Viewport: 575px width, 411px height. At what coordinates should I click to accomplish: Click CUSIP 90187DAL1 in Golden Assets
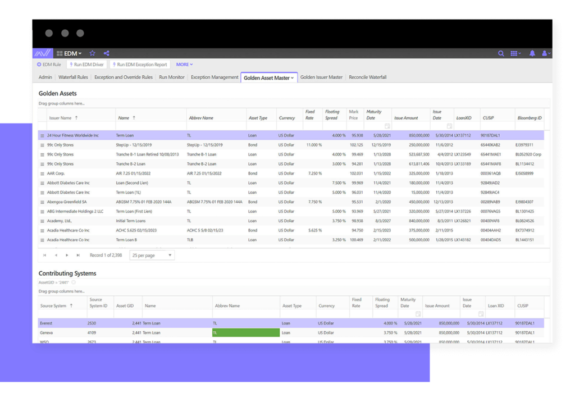(490, 136)
